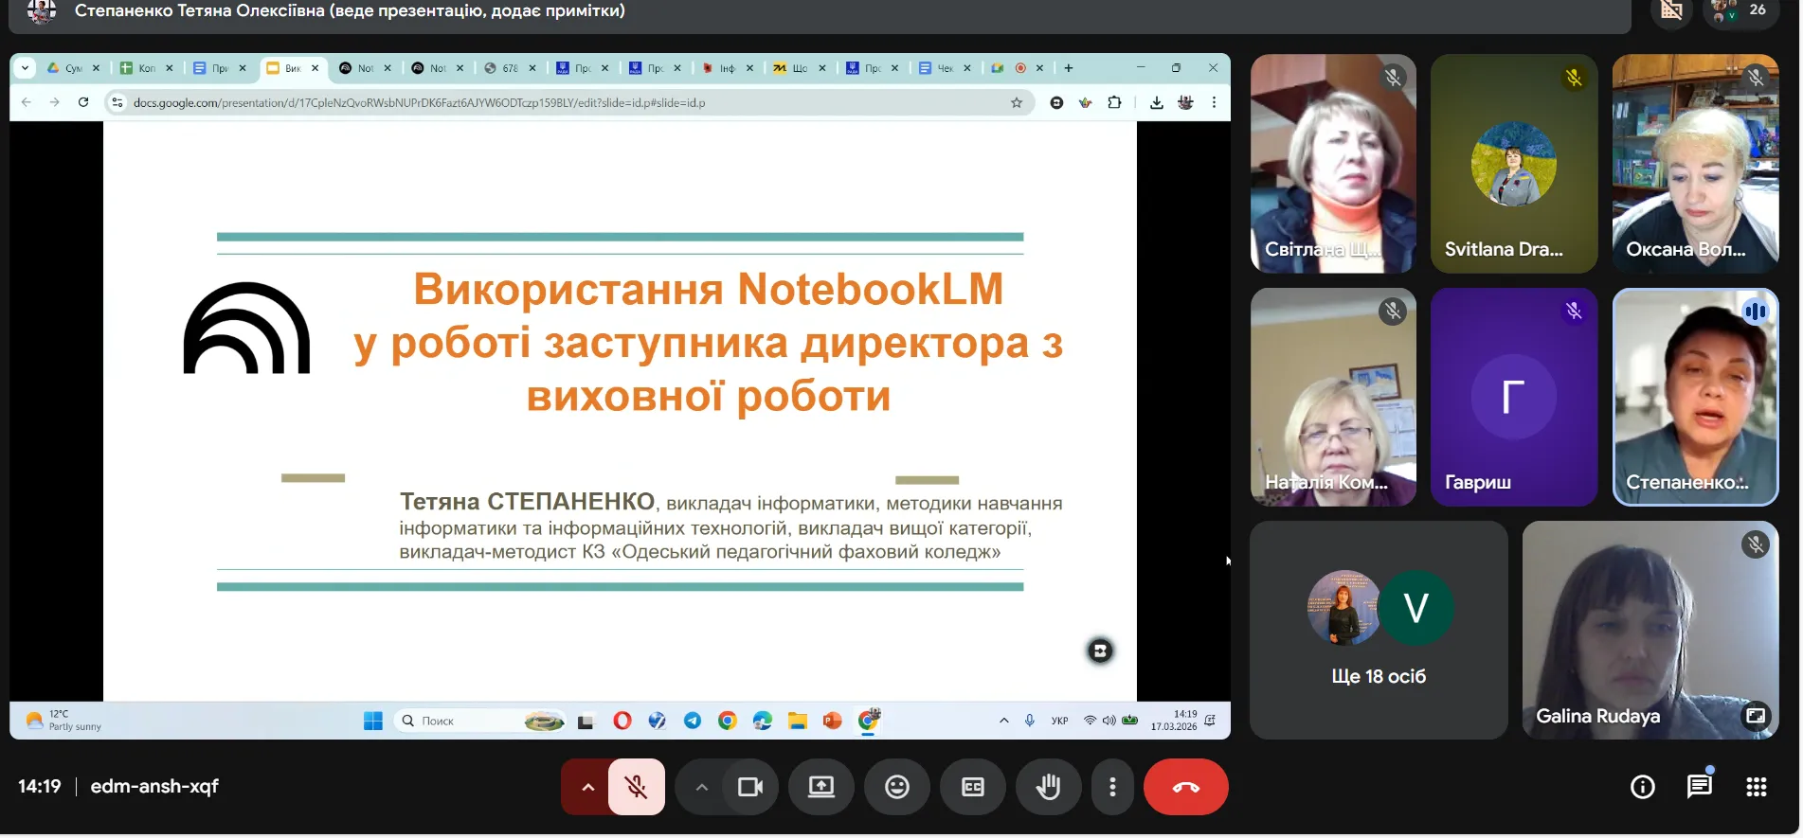Toggle closed captions (CC) in Meet

point(973,787)
